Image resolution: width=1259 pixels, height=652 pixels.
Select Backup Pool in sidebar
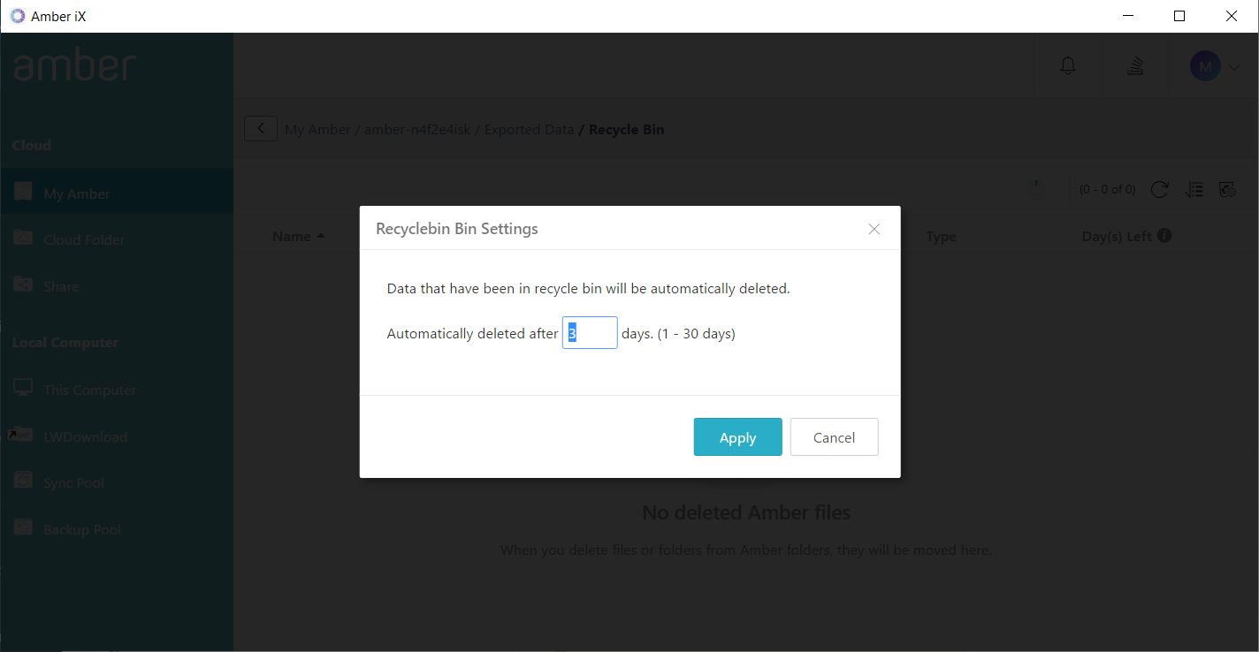tap(117, 529)
